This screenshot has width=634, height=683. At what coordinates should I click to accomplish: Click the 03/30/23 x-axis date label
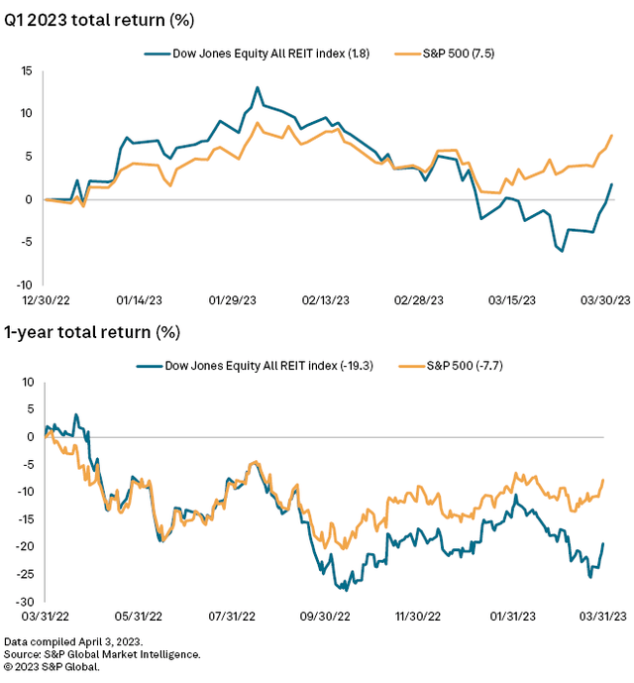click(x=605, y=297)
